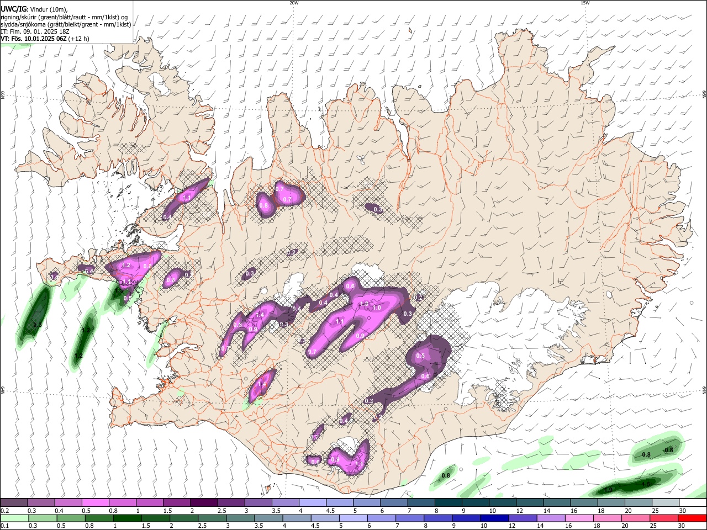Pick upper legend swatch between 12 and 14
Screen dimensions: 707x530
pyautogui.click(x=530, y=502)
